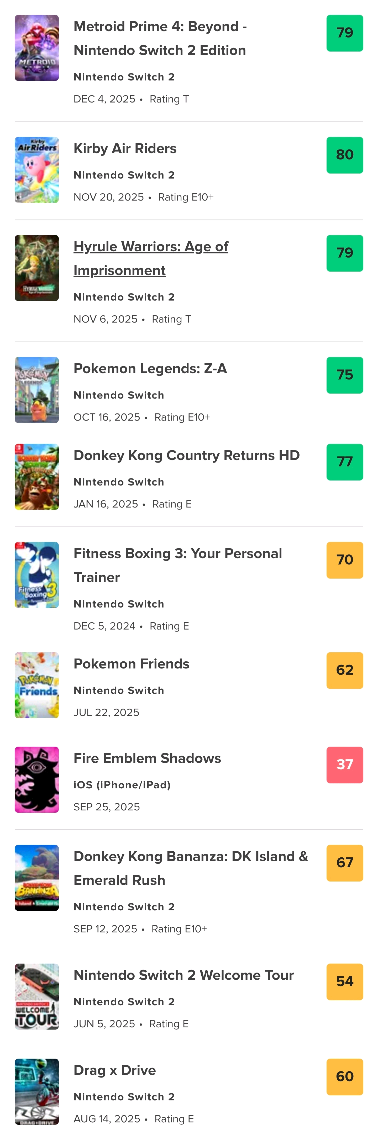Click Pokemon Legends: Z-A 75 score badge
Image resolution: width=378 pixels, height=1136 pixels.
tap(344, 375)
